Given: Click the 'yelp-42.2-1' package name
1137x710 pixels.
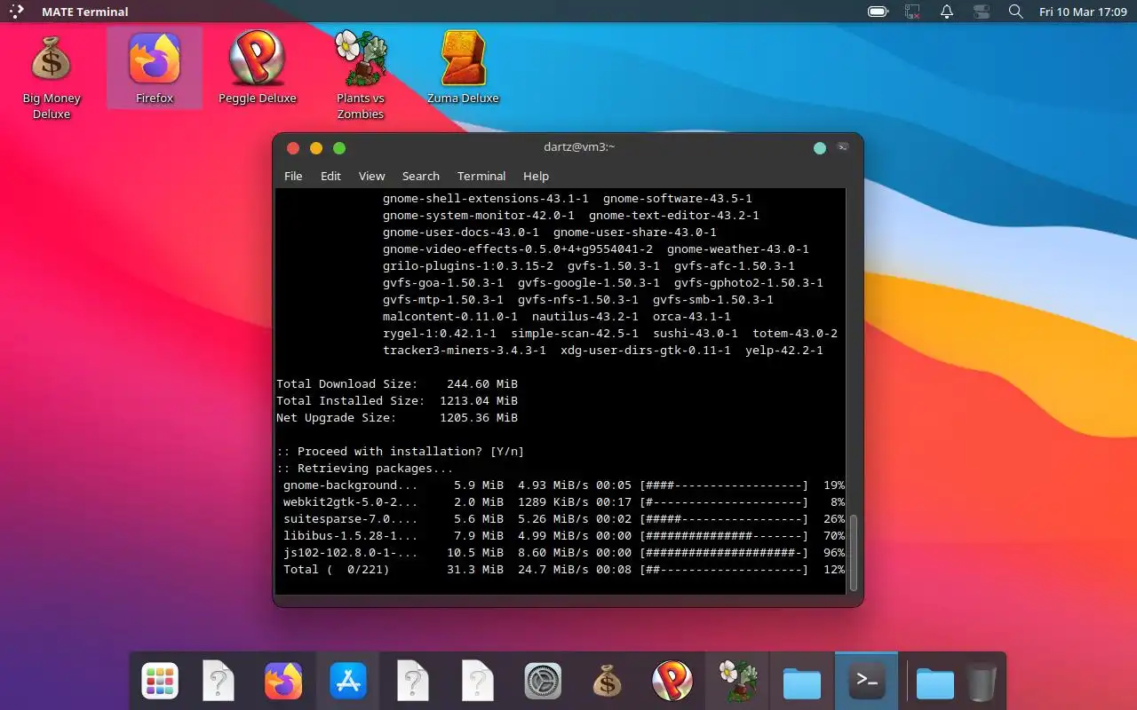Looking at the screenshot, I should pos(784,351).
